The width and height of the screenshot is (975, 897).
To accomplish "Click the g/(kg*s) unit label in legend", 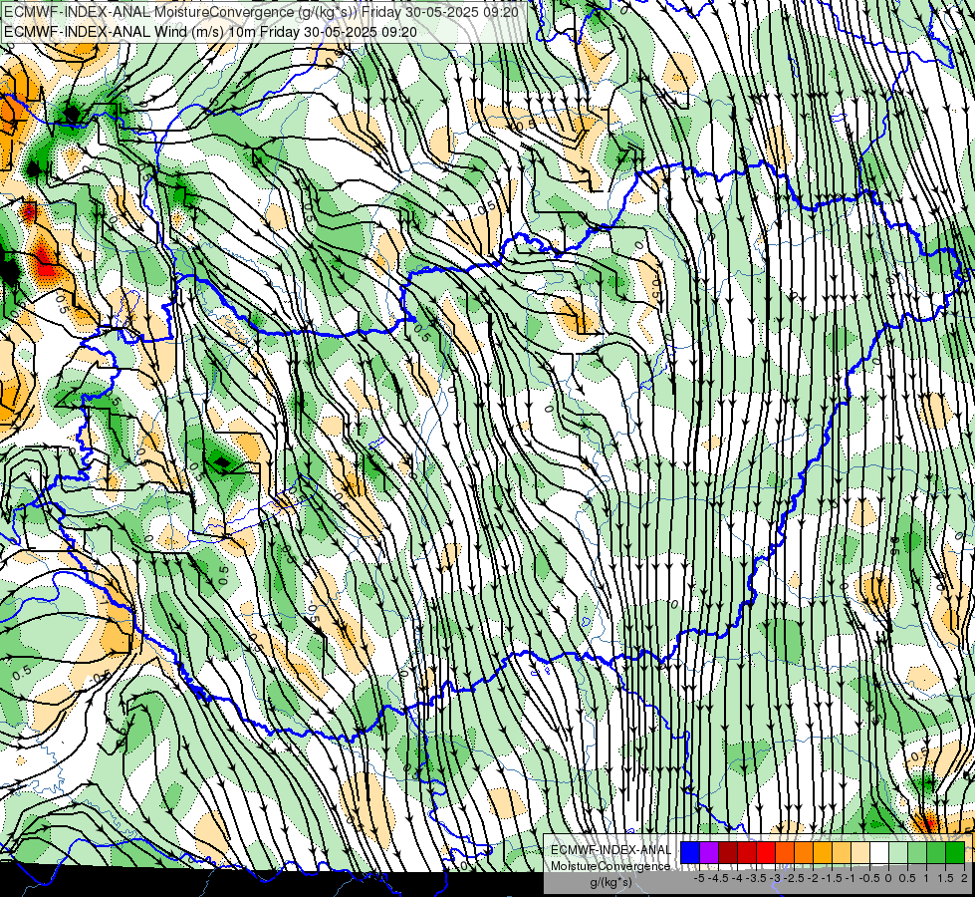I will point(610,883).
